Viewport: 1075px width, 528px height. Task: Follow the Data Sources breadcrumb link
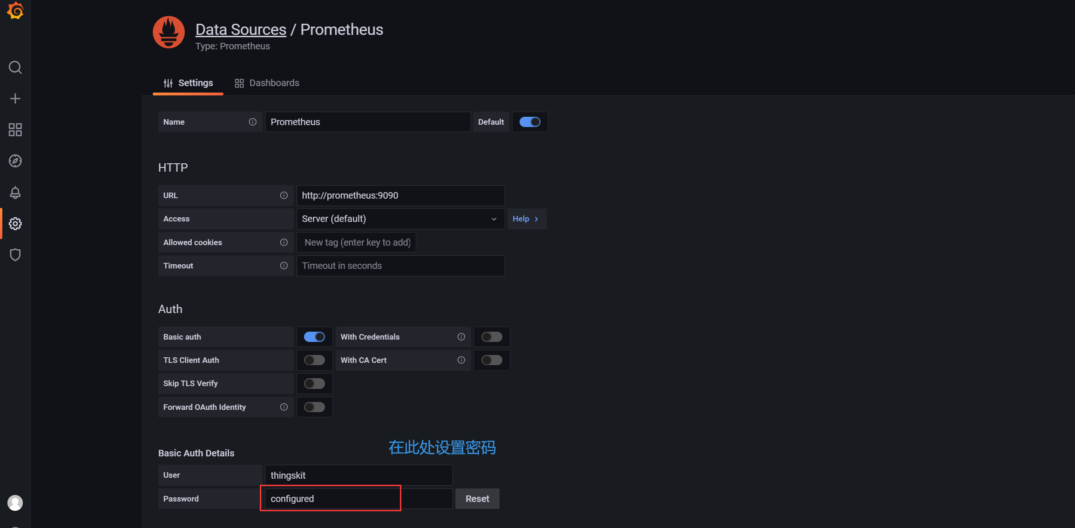click(241, 29)
